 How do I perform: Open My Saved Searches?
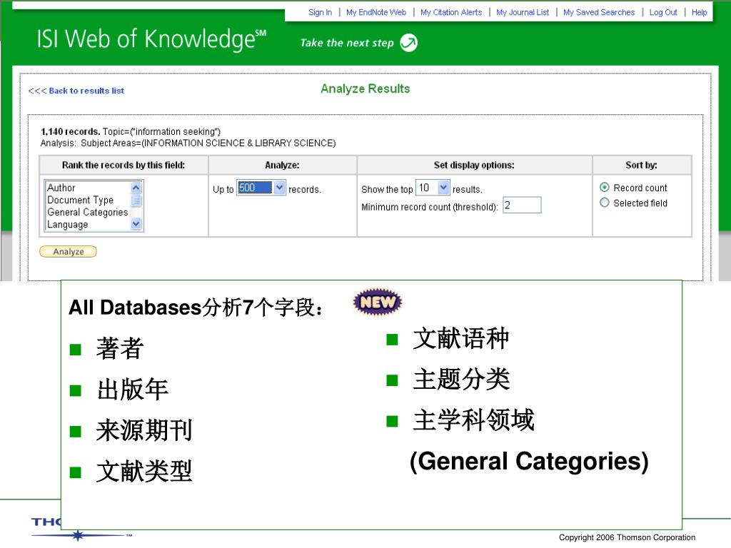(599, 12)
